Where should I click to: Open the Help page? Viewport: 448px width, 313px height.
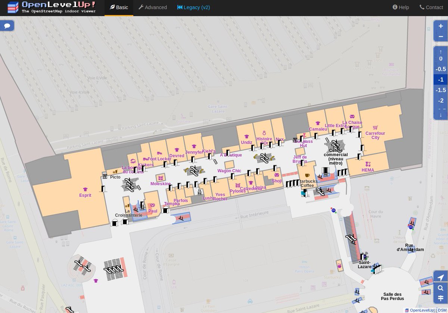401,7
